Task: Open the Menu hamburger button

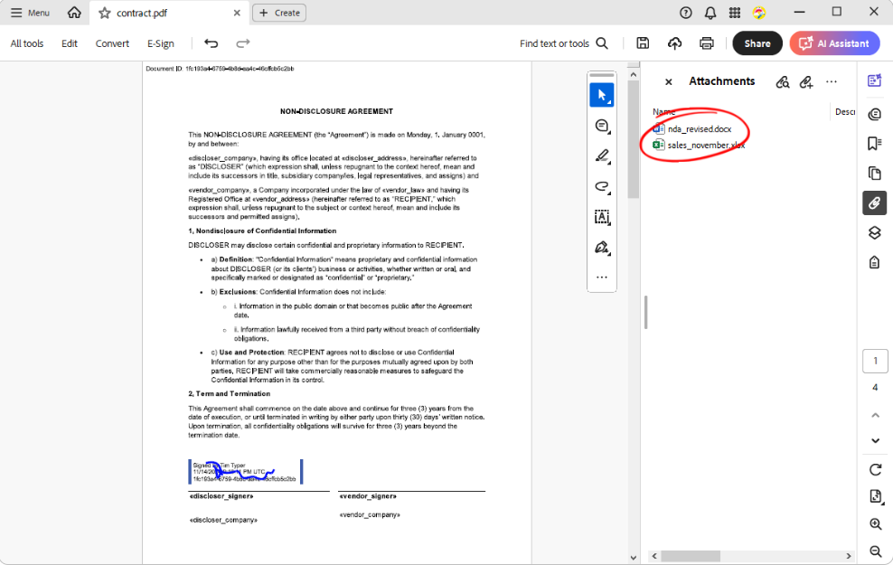Action: tap(30, 13)
